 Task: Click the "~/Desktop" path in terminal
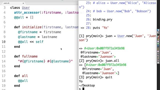[x=87, y=85]
